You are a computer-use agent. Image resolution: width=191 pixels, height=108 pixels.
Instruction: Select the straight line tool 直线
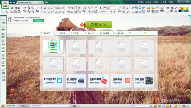(37, 9)
